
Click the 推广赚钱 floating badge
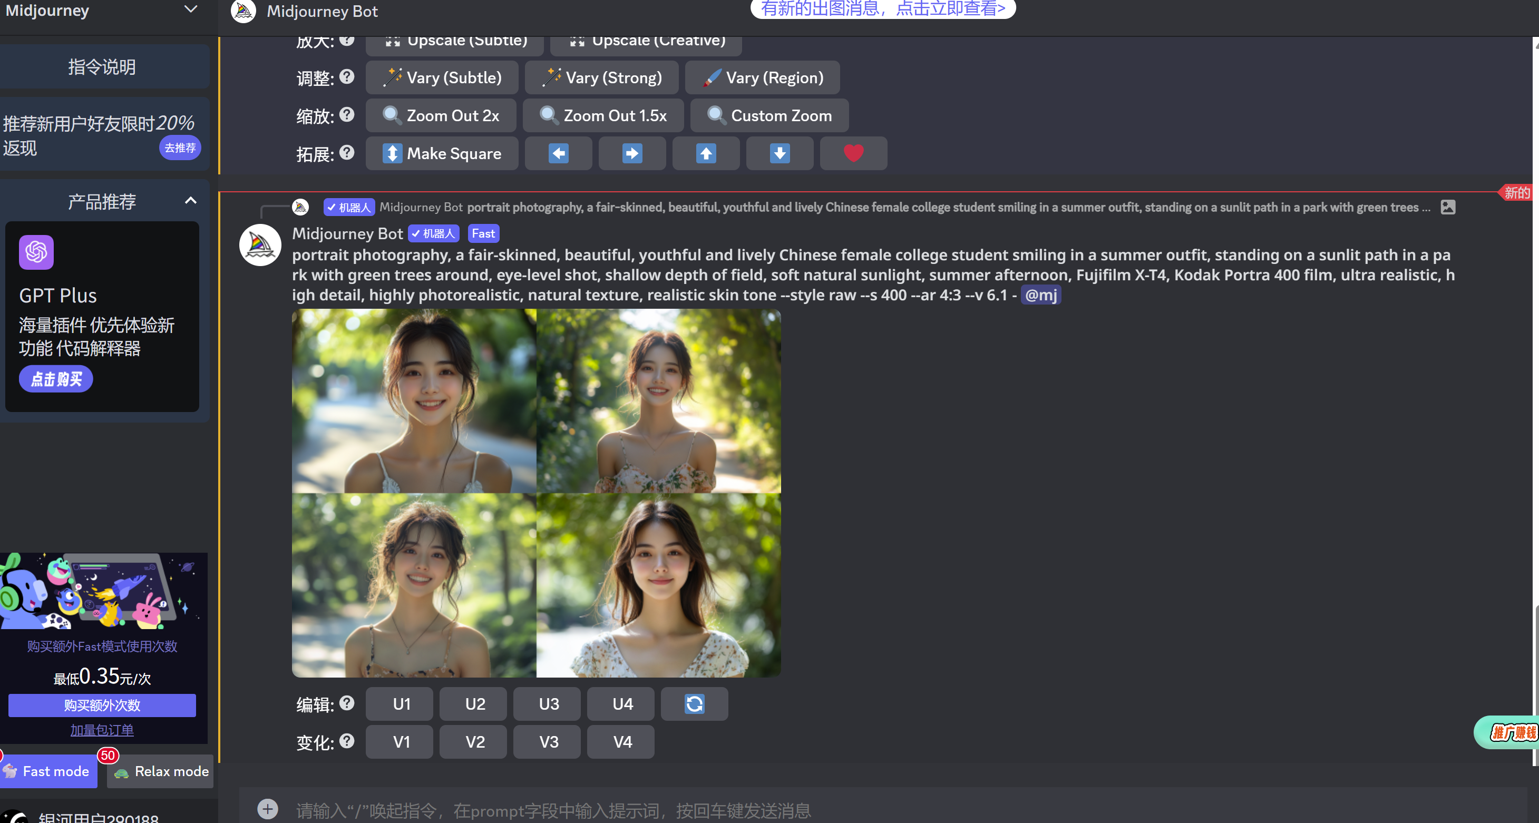1508,732
